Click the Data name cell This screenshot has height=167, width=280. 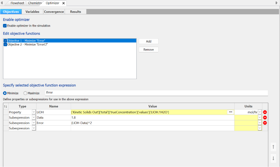point(54,118)
